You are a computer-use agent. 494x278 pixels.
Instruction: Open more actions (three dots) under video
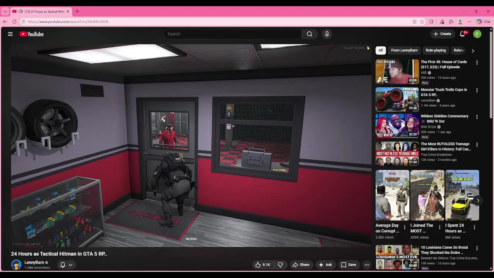click(367, 265)
